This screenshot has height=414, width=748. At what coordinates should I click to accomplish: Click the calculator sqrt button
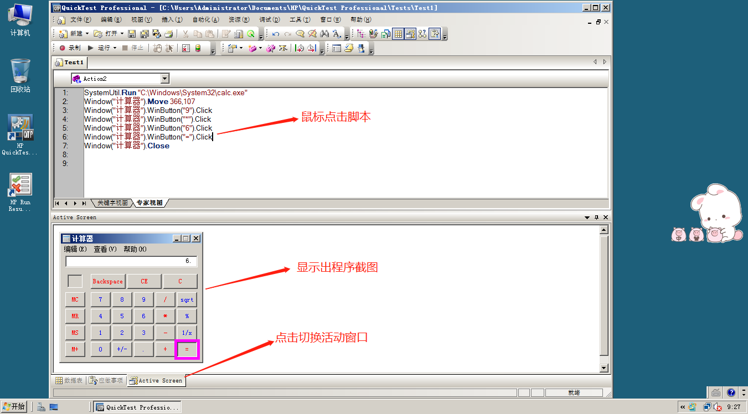187,299
